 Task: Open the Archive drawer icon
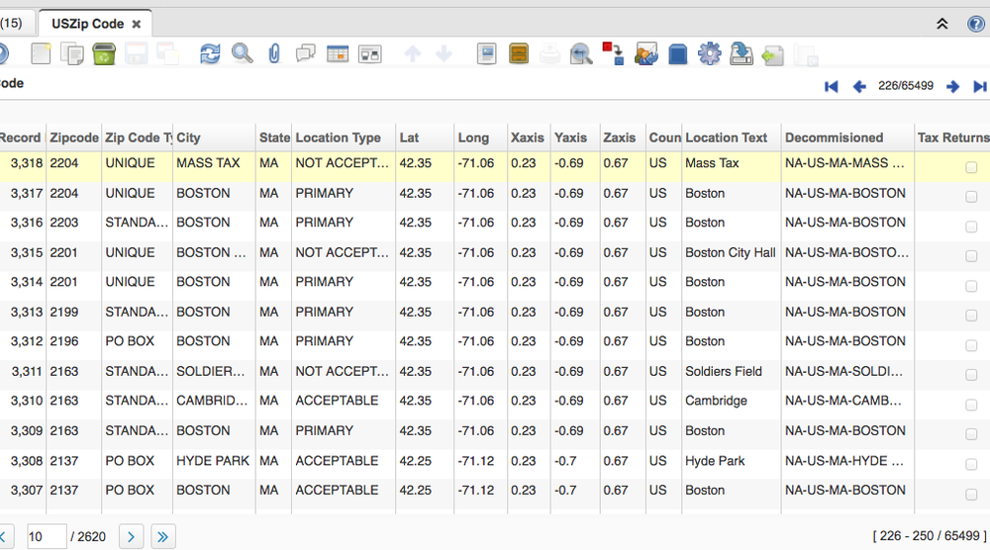pyautogui.click(x=518, y=53)
